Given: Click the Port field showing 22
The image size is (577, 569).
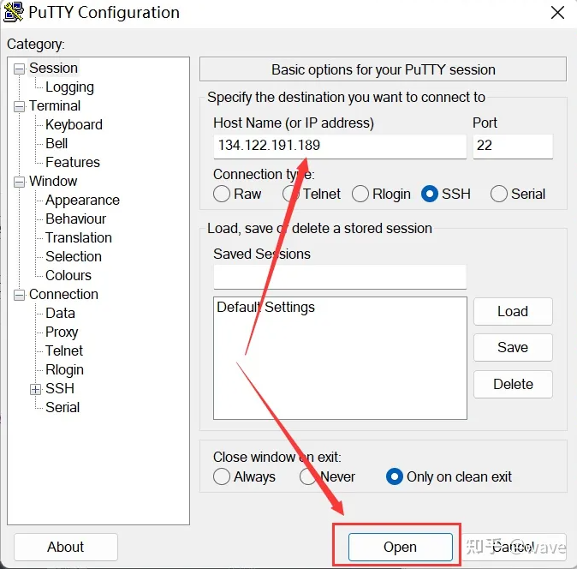Looking at the screenshot, I should click(x=513, y=147).
